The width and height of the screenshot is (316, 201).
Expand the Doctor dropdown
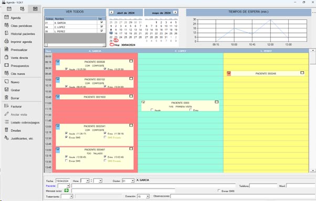(132, 181)
